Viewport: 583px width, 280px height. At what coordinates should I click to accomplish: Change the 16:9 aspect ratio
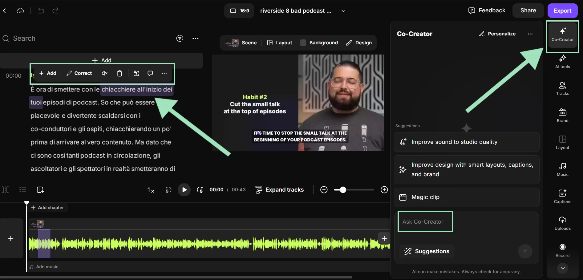click(x=239, y=11)
